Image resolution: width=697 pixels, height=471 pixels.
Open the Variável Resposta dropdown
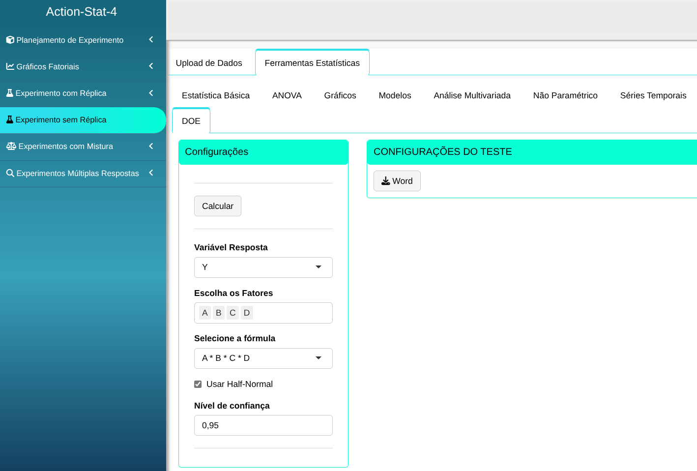pyautogui.click(x=263, y=267)
